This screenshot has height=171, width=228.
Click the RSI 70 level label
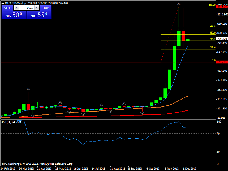click(218, 134)
